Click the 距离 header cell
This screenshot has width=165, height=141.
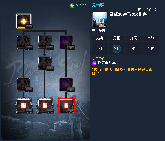(x=100, y=38)
